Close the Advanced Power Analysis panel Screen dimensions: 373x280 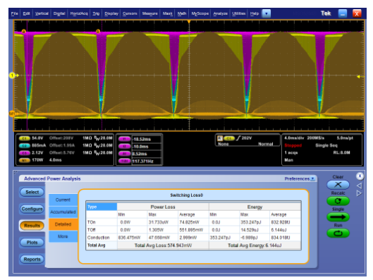[x=360, y=176]
